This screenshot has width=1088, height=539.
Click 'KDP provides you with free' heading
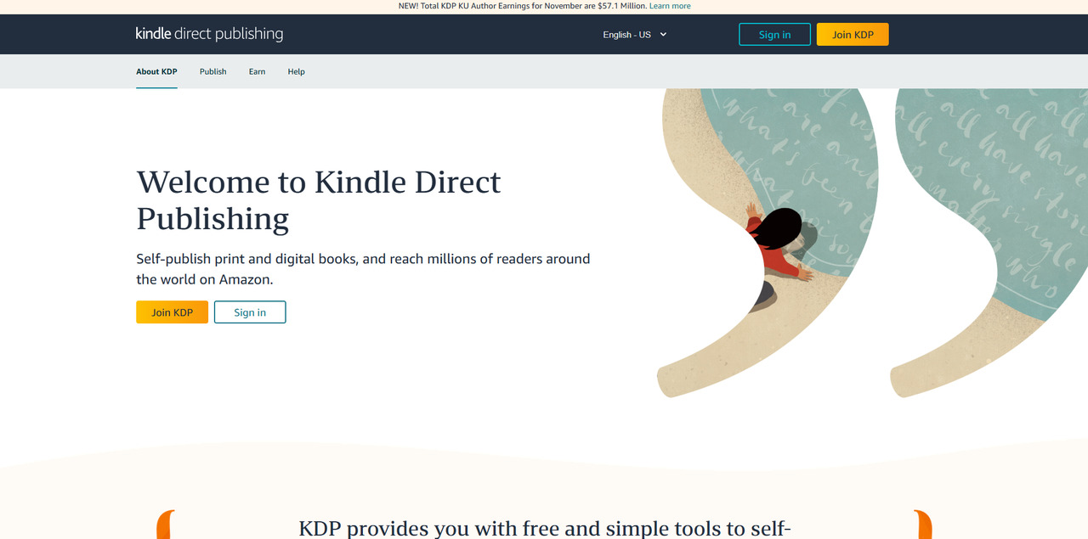[x=545, y=528]
